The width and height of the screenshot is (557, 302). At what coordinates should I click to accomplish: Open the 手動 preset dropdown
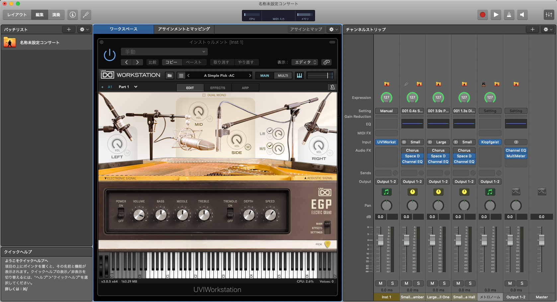pyautogui.click(x=164, y=52)
